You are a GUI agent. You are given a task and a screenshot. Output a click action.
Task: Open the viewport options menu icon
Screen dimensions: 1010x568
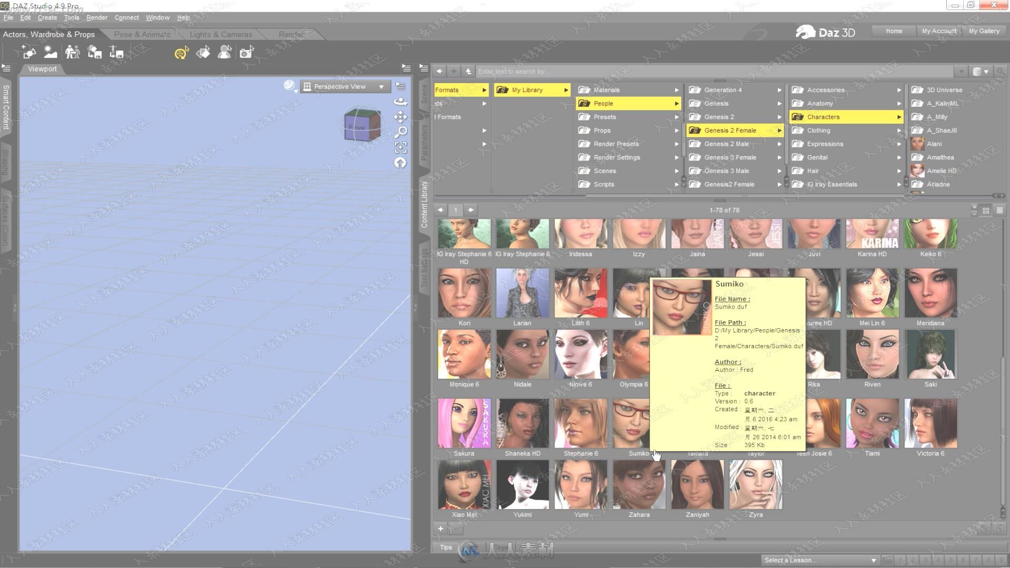click(401, 86)
